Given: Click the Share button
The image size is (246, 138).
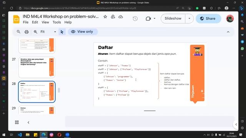Looking at the screenshot, I should pyautogui.click(x=208, y=18).
